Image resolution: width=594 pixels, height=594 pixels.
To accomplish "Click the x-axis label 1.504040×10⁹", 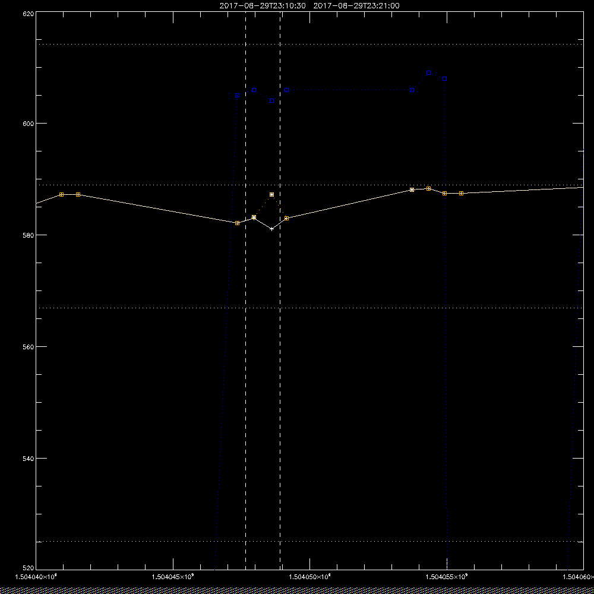I will (x=36, y=577).
